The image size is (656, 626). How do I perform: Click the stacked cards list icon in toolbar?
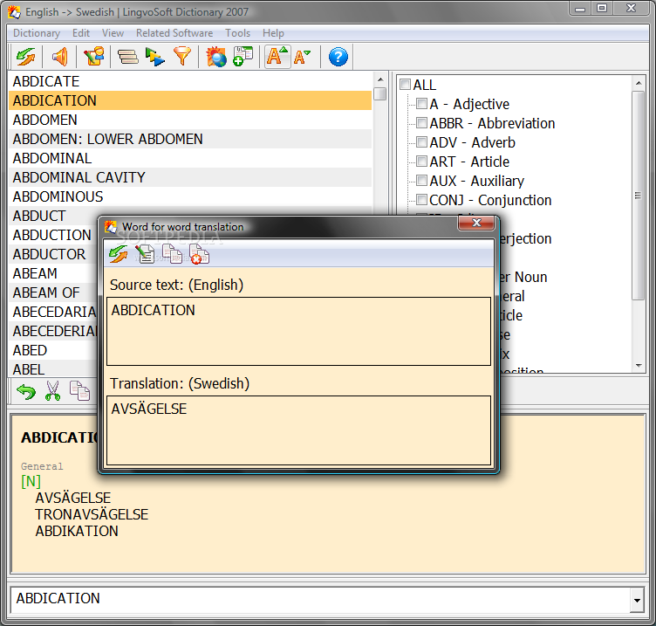[x=127, y=57]
